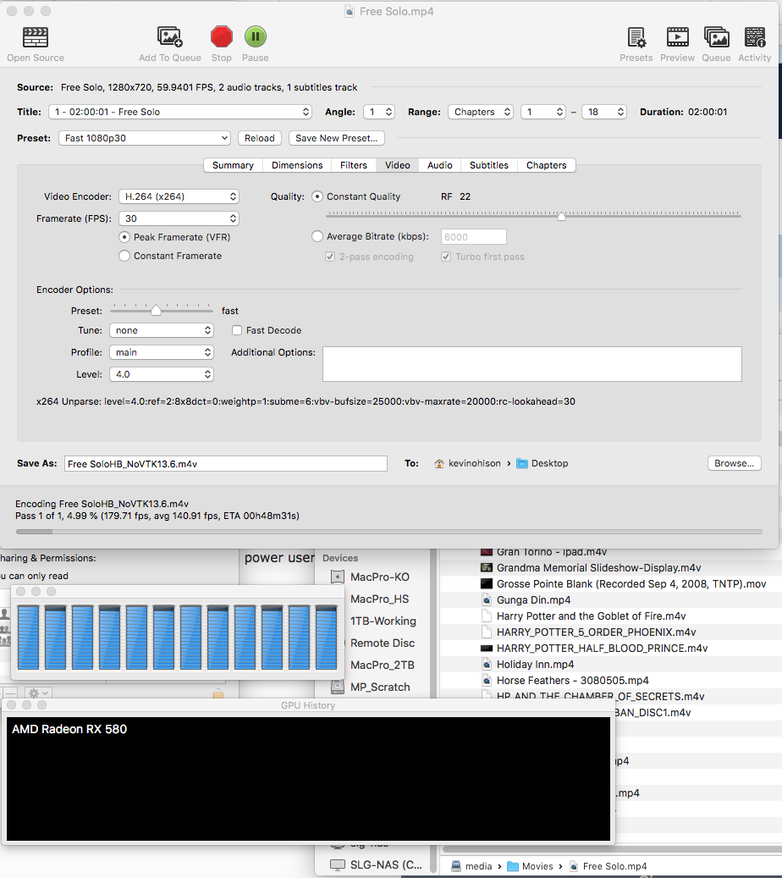Viewport: 782px width, 878px height.
Task: Switch to the Subtitles tab
Action: [x=488, y=165]
